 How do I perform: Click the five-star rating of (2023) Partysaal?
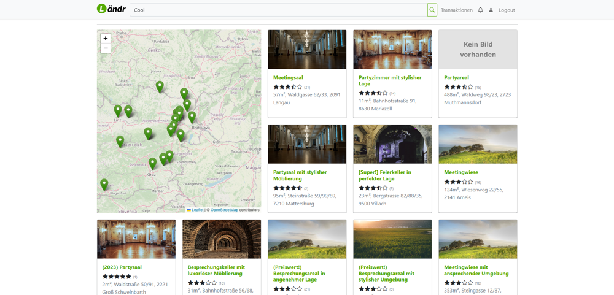click(117, 277)
